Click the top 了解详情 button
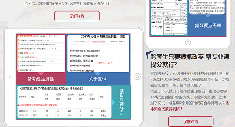 tap(77, 16)
